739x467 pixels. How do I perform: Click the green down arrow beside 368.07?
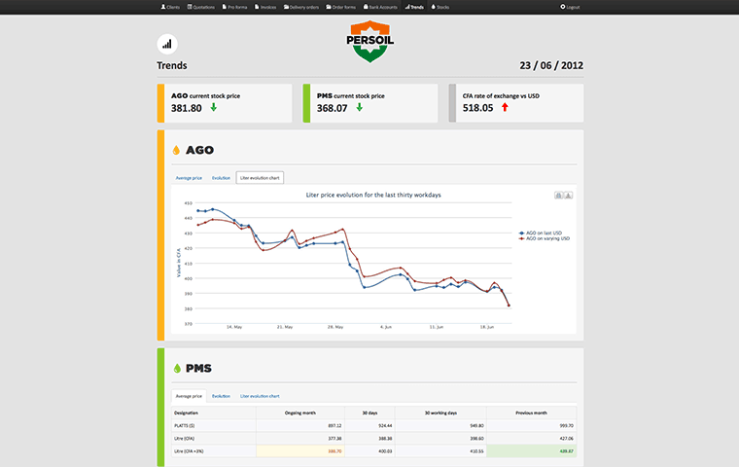point(359,108)
